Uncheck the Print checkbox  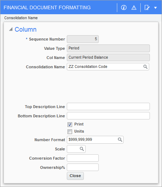click(70, 124)
